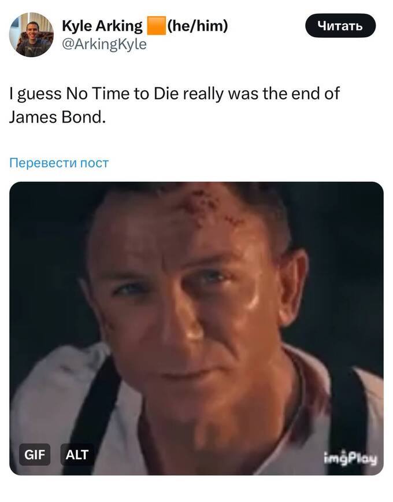Tap the GIF badge on the media

point(35,455)
